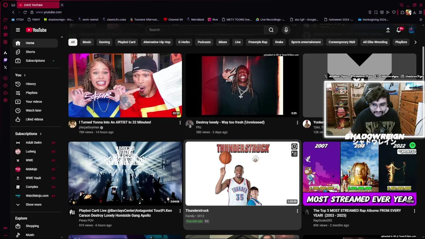Click the YouTube logo

click(x=36, y=30)
